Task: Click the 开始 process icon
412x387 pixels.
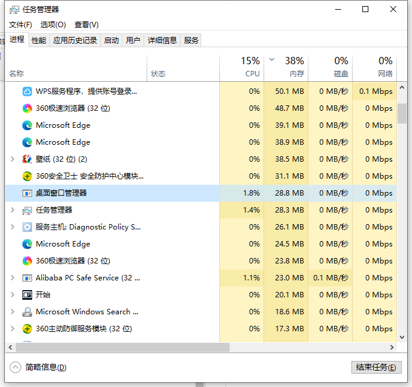Action: point(27,295)
